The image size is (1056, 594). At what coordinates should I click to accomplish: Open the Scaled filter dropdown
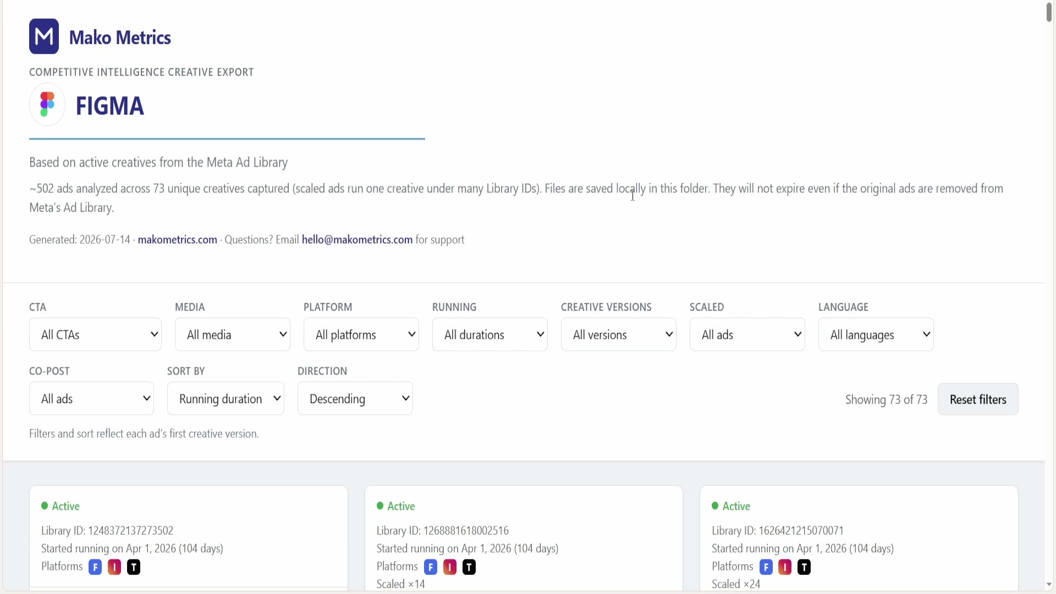point(747,334)
